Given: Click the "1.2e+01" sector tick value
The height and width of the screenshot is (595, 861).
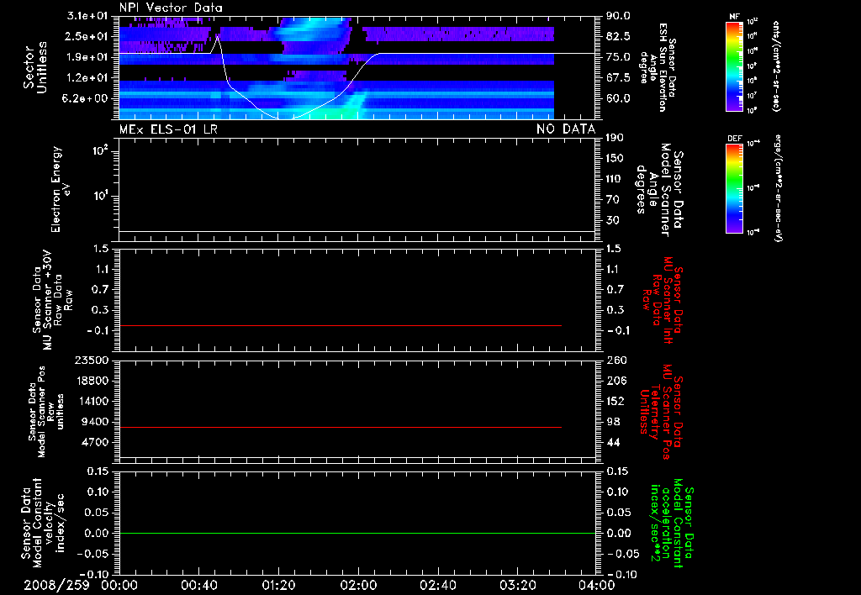Looking at the screenshot, I should click(87, 78).
